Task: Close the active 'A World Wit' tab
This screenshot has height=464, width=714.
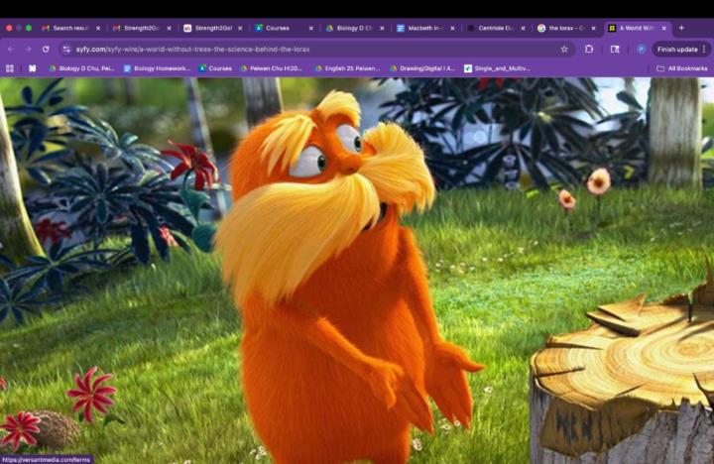Action: (664, 28)
